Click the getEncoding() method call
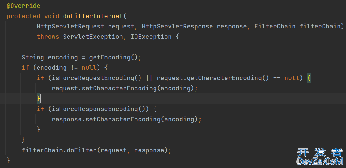 pyautogui.click(x=114, y=57)
